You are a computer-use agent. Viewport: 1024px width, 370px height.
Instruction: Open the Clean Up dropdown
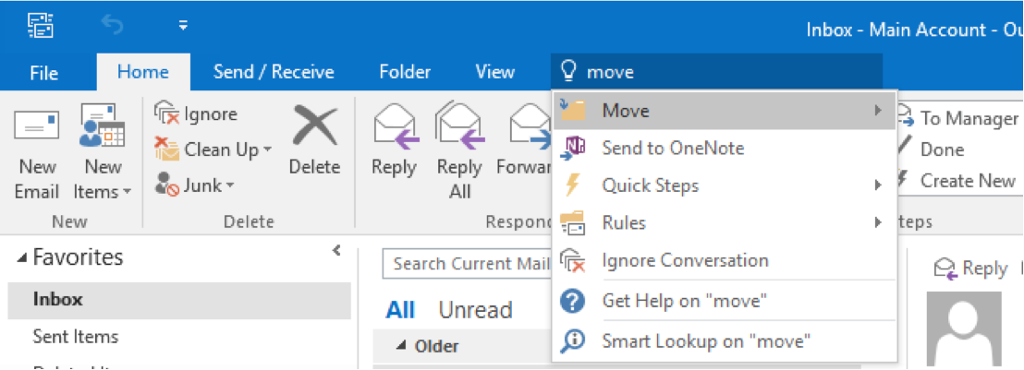(213, 149)
